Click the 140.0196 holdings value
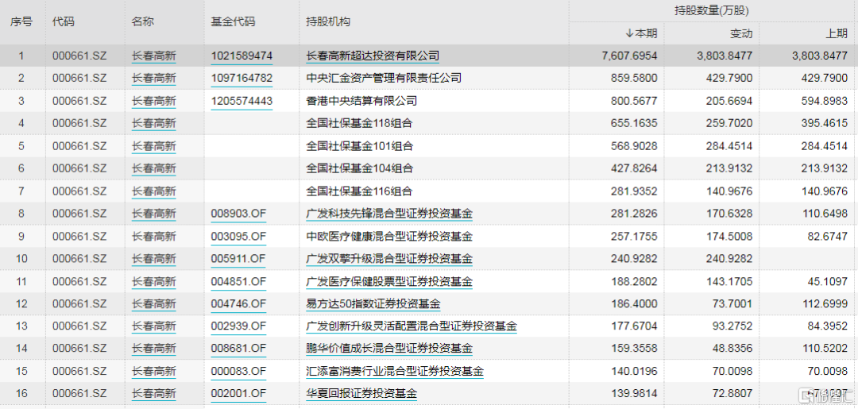This screenshot has height=409, width=858. [634, 372]
